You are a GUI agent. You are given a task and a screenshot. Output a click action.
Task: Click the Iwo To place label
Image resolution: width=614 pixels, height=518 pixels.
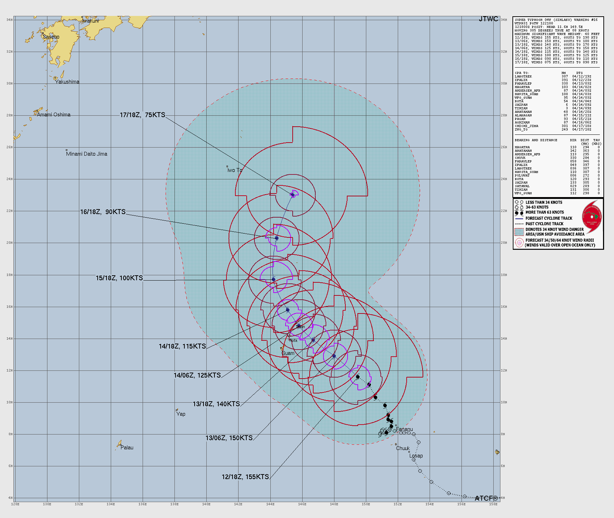tap(235, 170)
